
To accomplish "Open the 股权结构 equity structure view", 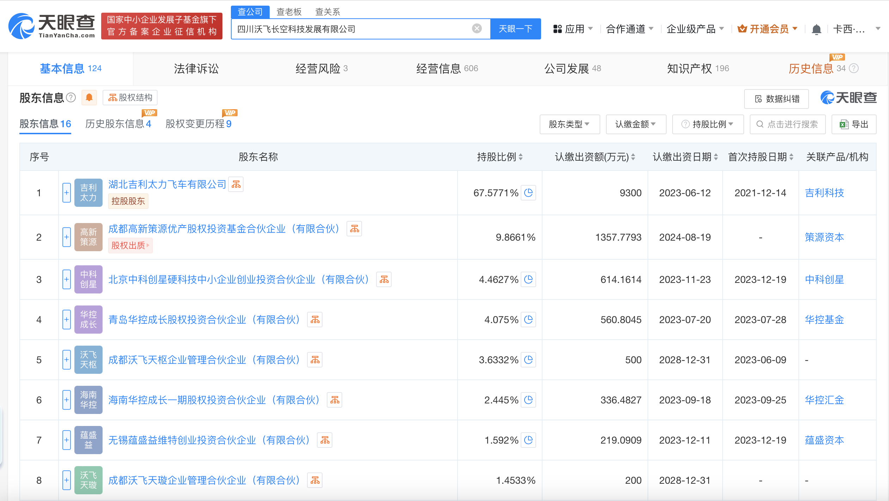I will [130, 98].
